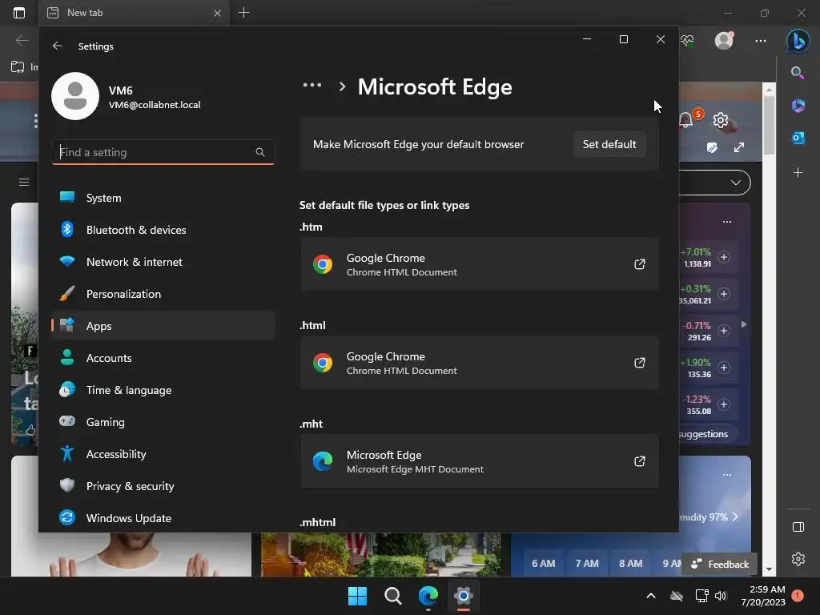Add the +7.01% stock to watchlist

(x=724, y=257)
